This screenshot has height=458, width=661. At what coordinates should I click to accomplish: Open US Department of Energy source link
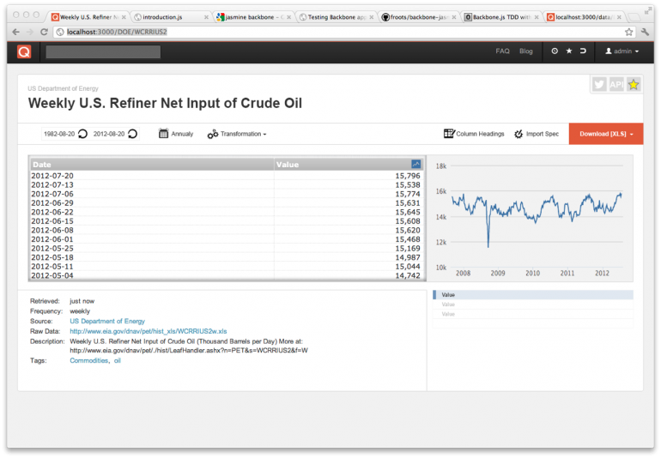[x=107, y=321]
